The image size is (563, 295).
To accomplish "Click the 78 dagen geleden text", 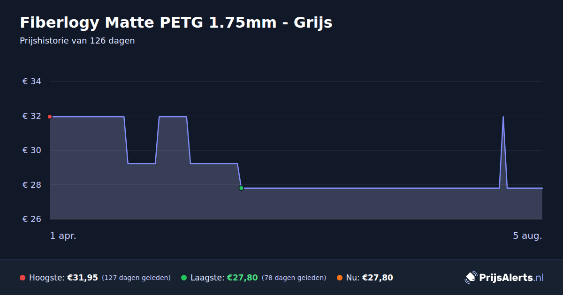I will 294,278.
